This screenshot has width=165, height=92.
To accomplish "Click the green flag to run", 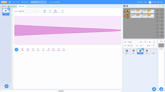I will (x=124, y=6).
